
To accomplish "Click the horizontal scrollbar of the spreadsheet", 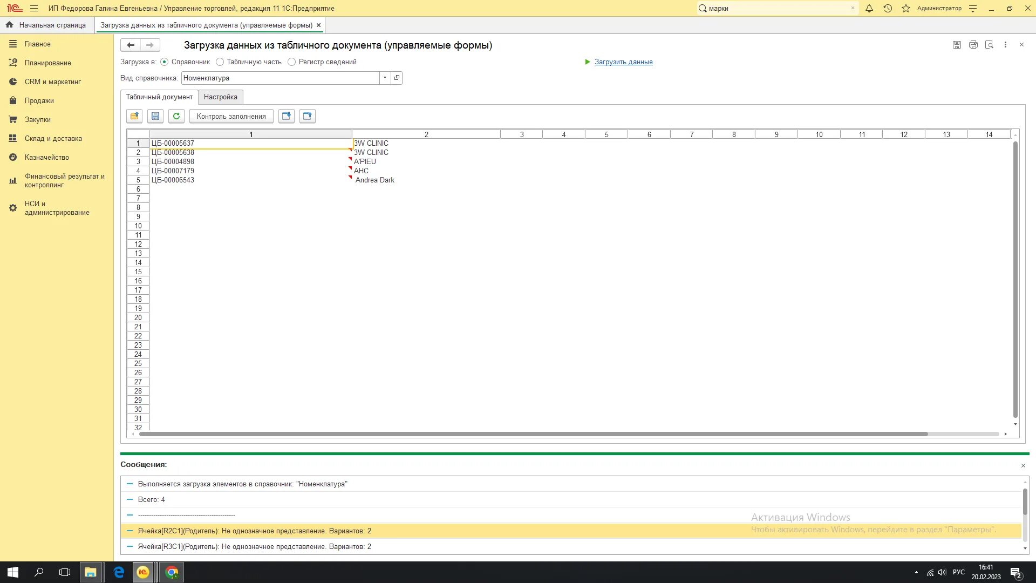I will click(x=533, y=434).
